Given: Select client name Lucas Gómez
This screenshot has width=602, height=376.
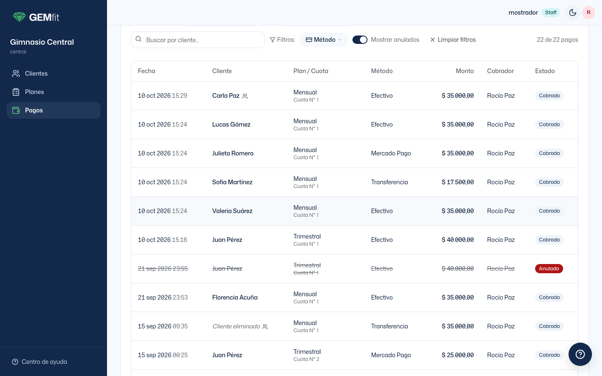Looking at the screenshot, I should [231, 124].
